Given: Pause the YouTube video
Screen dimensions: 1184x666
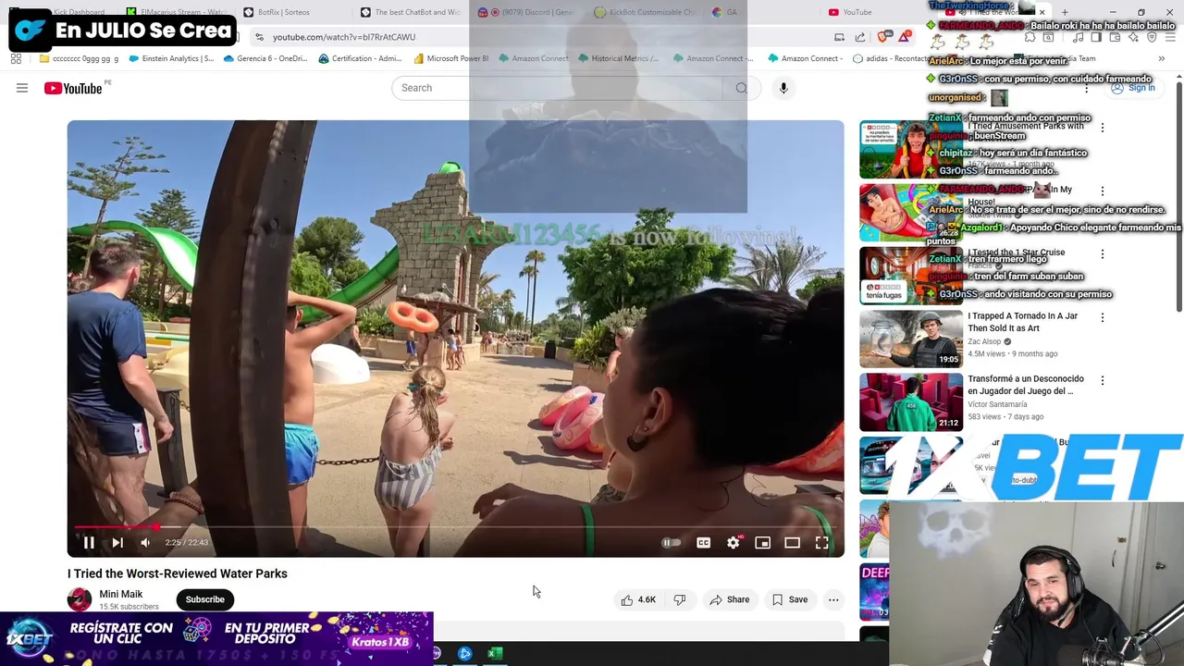Looking at the screenshot, I should tap(89, 543).
